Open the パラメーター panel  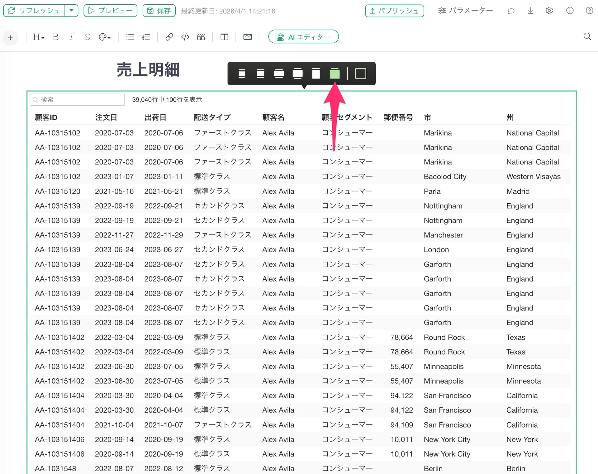click(466, 11)
